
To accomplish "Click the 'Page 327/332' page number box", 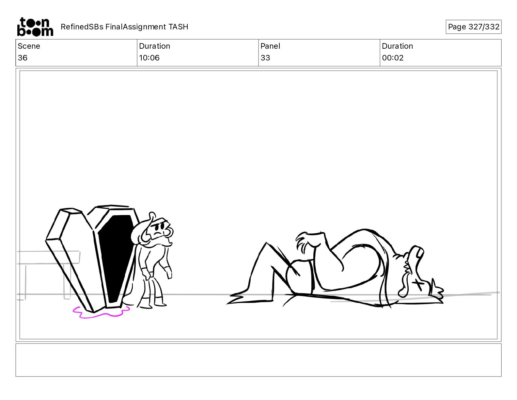I will 473,27.
